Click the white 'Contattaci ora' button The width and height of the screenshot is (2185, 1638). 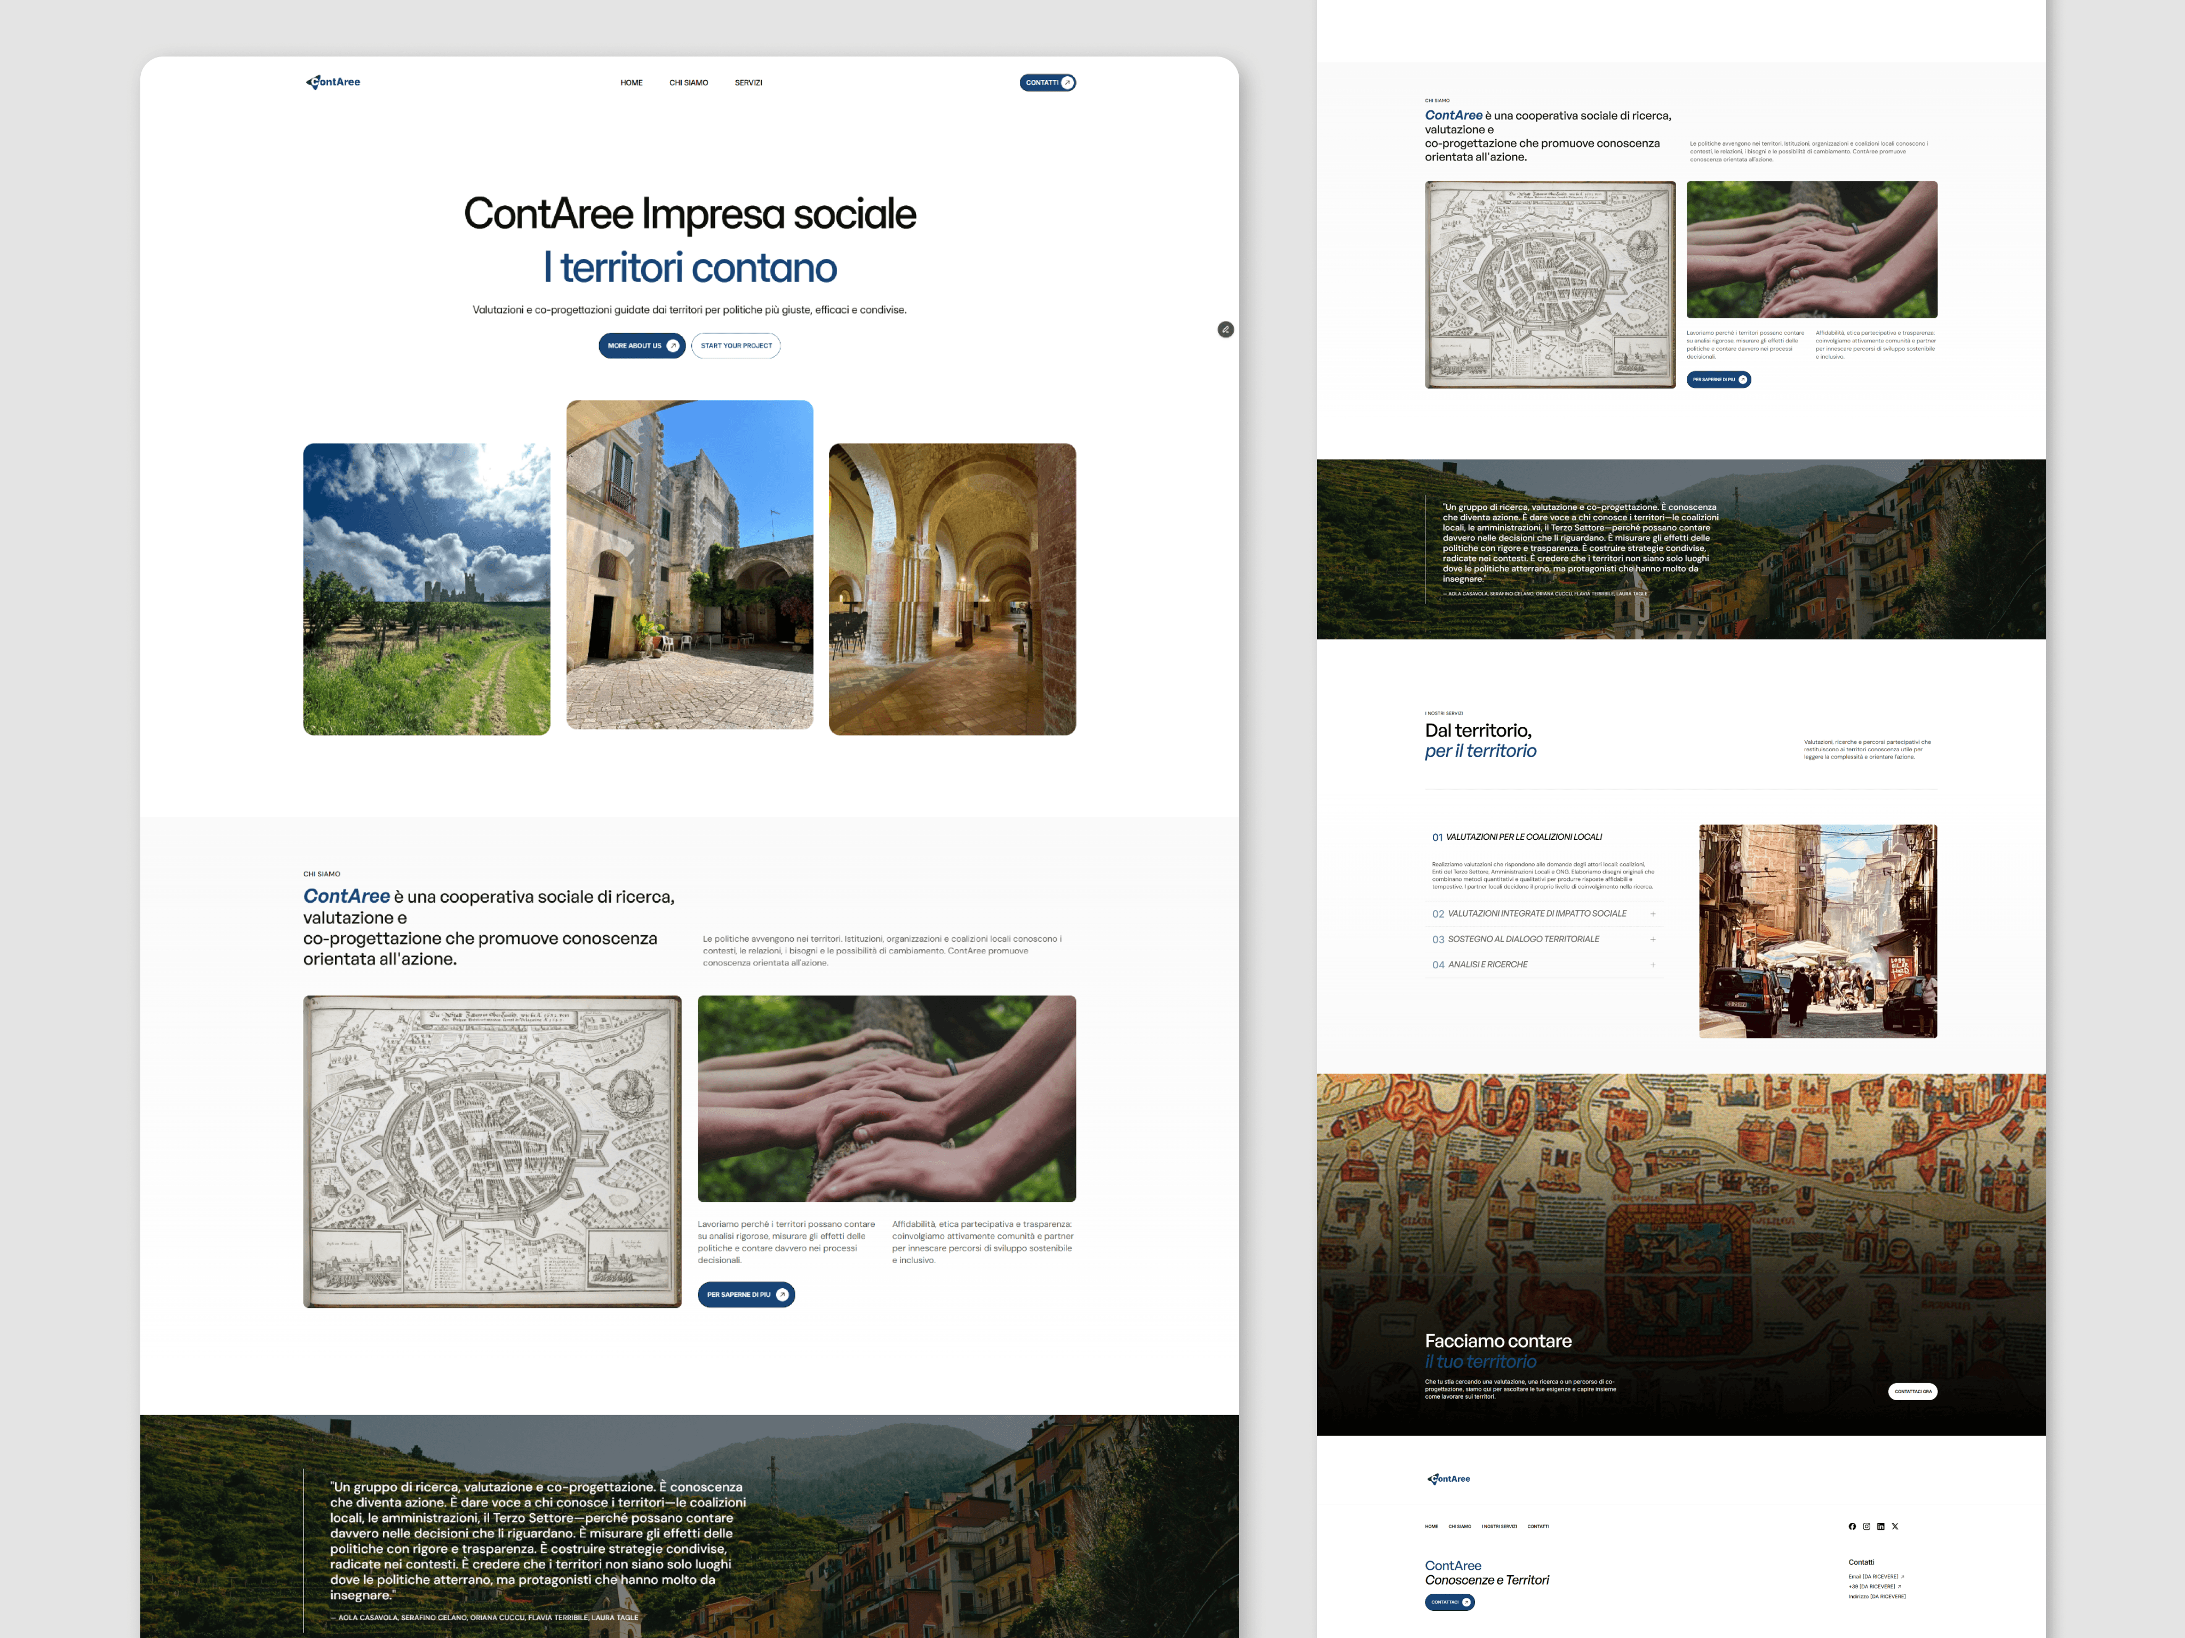click(x=1912, y=1391)
